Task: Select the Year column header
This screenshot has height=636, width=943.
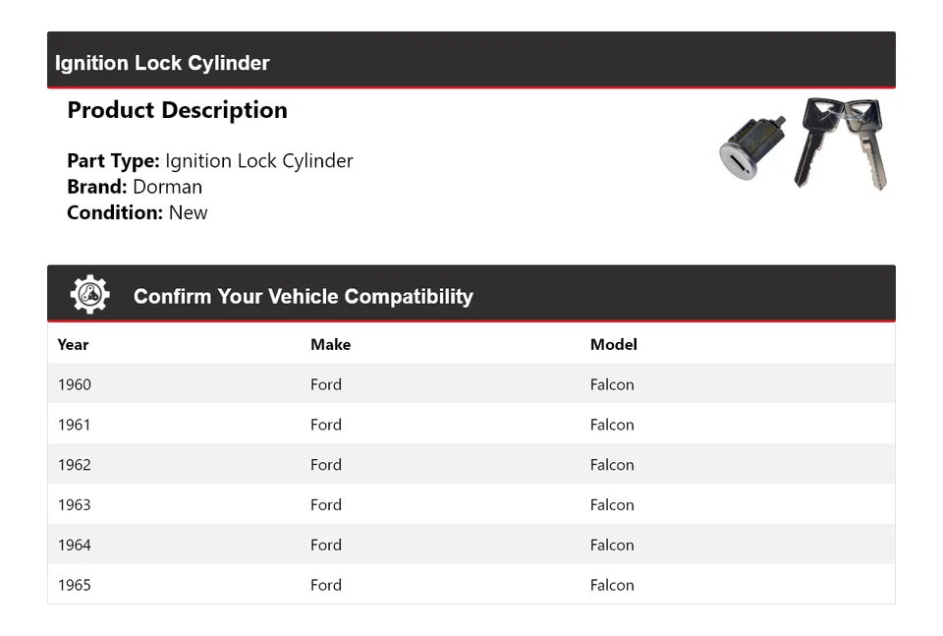Action: [x=73, y=344]
